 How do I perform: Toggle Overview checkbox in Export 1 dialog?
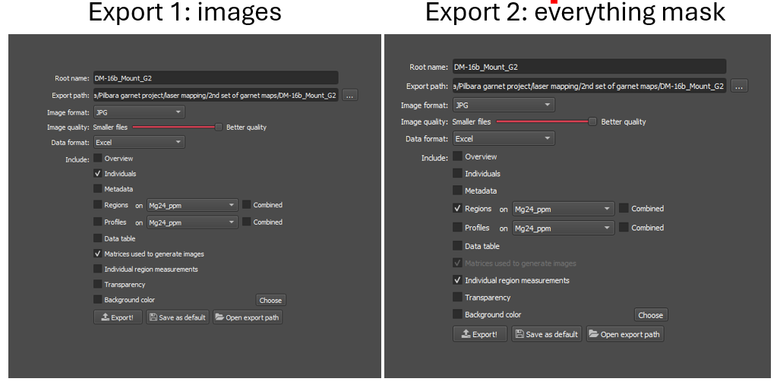click(x=98, y=158)
